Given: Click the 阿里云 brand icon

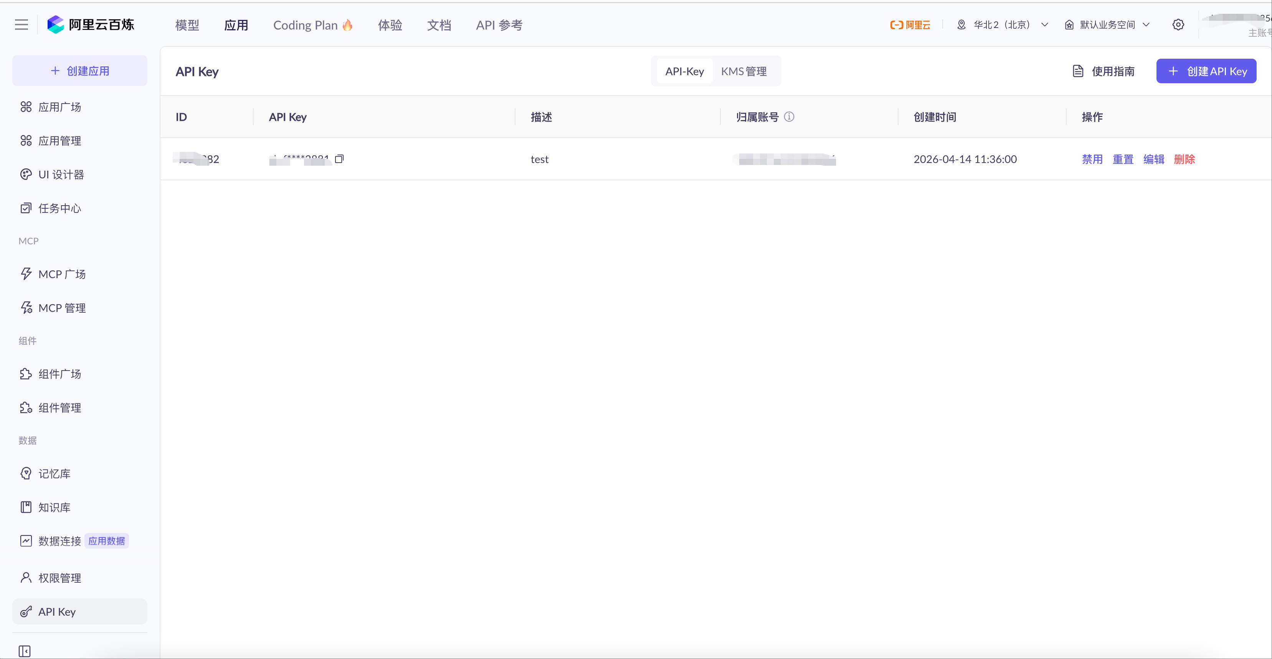Looking at the screenshot, I should point(910,25).
